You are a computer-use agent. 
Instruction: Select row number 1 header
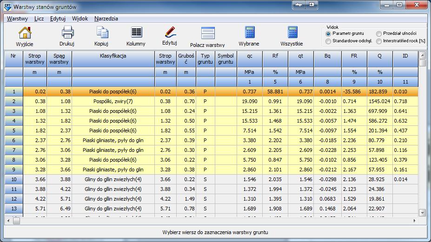coord(14,92)
